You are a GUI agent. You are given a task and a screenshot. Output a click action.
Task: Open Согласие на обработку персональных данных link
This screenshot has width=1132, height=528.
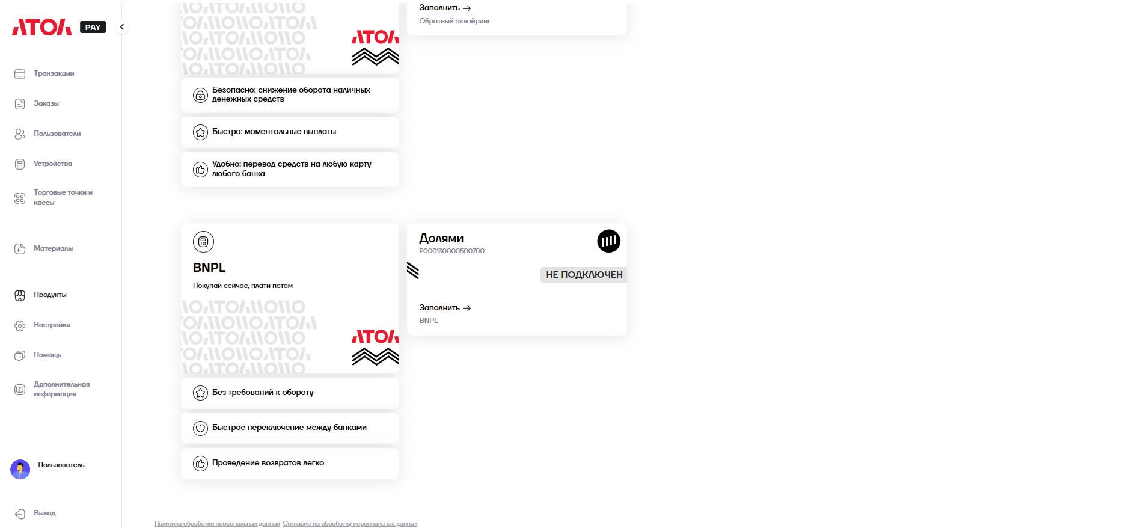(x=350, y=524)
